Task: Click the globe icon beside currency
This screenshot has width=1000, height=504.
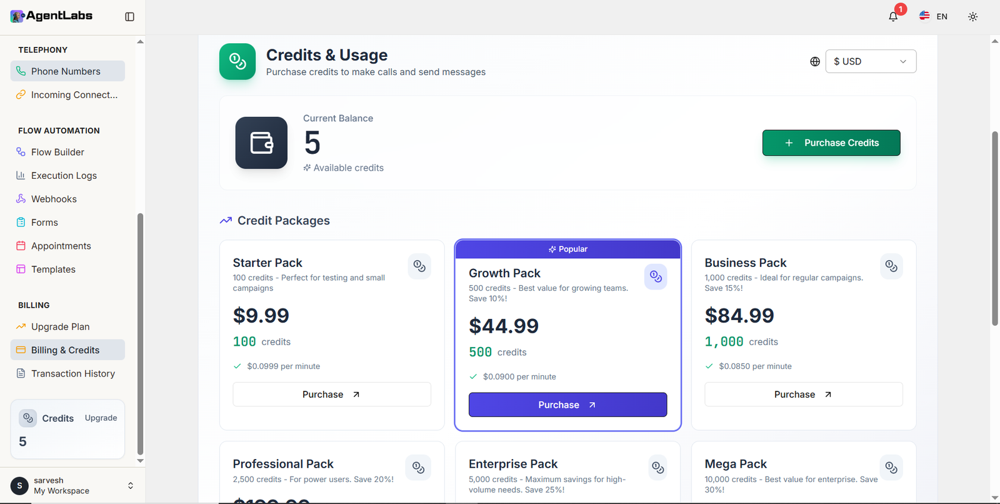Action: [815, 61]
